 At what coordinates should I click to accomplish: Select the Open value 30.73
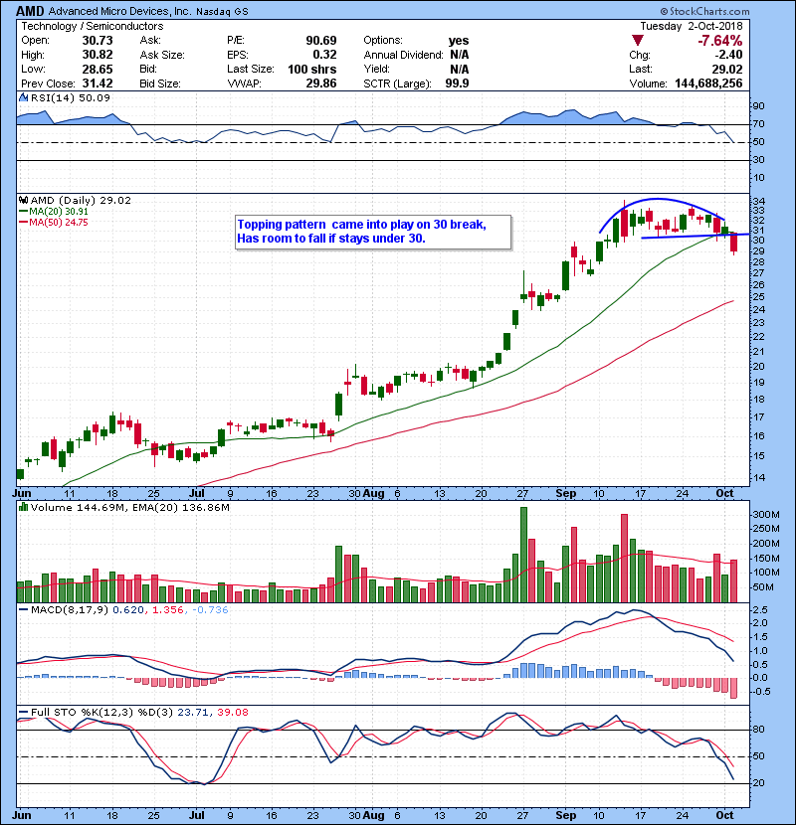(98, 41)
